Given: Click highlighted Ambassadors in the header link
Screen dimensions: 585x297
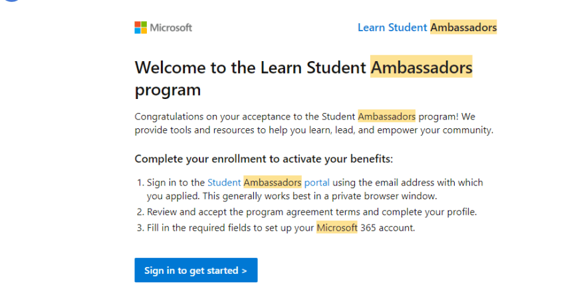Looking at the screenshot, I should [x=463, y=27].
